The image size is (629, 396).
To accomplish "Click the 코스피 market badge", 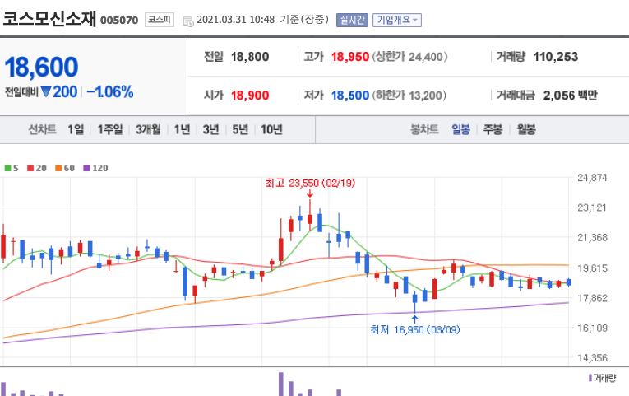I will click(160, 20).
